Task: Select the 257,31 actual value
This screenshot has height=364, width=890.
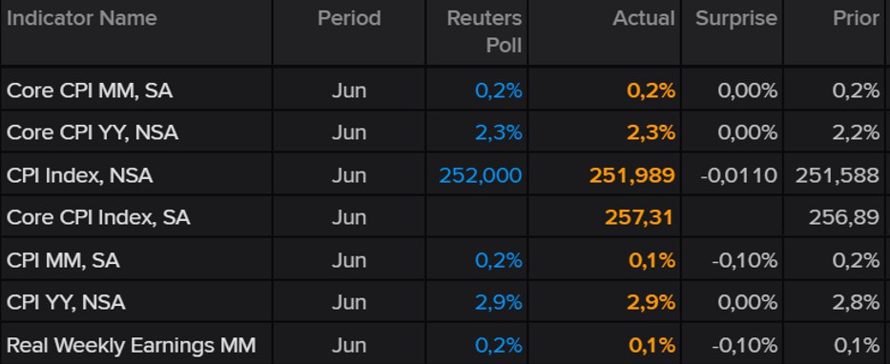Action: point(639,217)
